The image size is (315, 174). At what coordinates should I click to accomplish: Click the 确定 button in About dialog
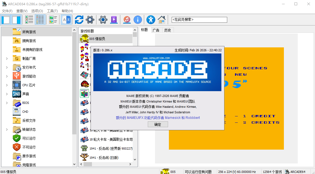158,124
